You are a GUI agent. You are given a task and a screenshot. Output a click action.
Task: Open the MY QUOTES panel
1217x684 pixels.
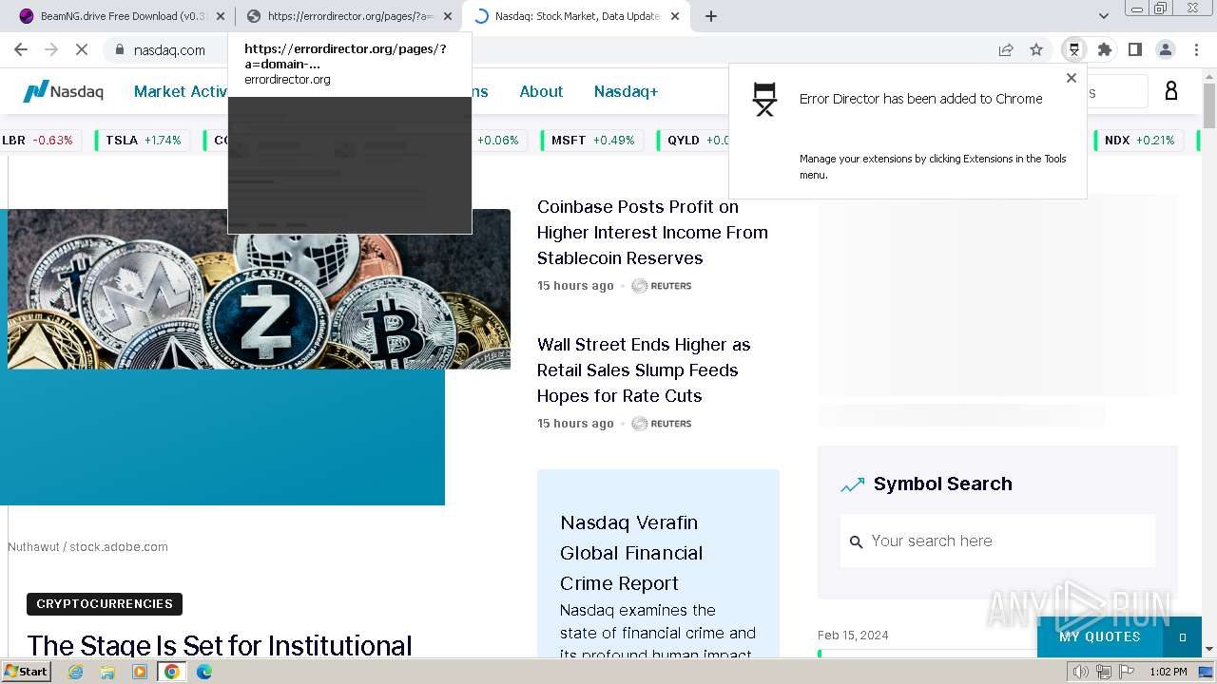pos(1100,636)
